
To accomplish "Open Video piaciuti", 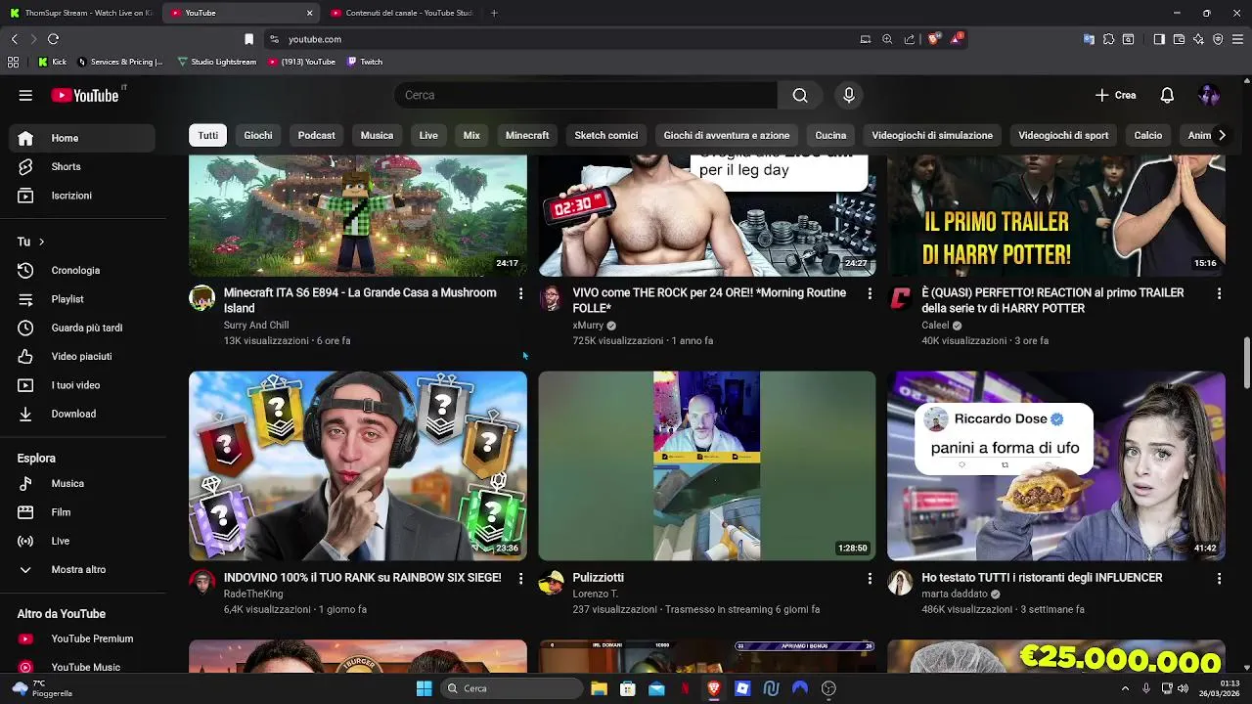I will pyautogui.click(x=82, y=356).
